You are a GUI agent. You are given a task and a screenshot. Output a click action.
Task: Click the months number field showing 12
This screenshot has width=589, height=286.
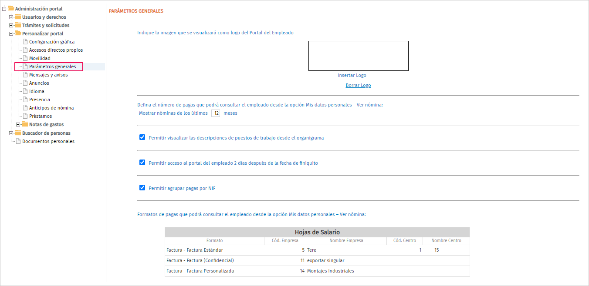coord(216,113)
